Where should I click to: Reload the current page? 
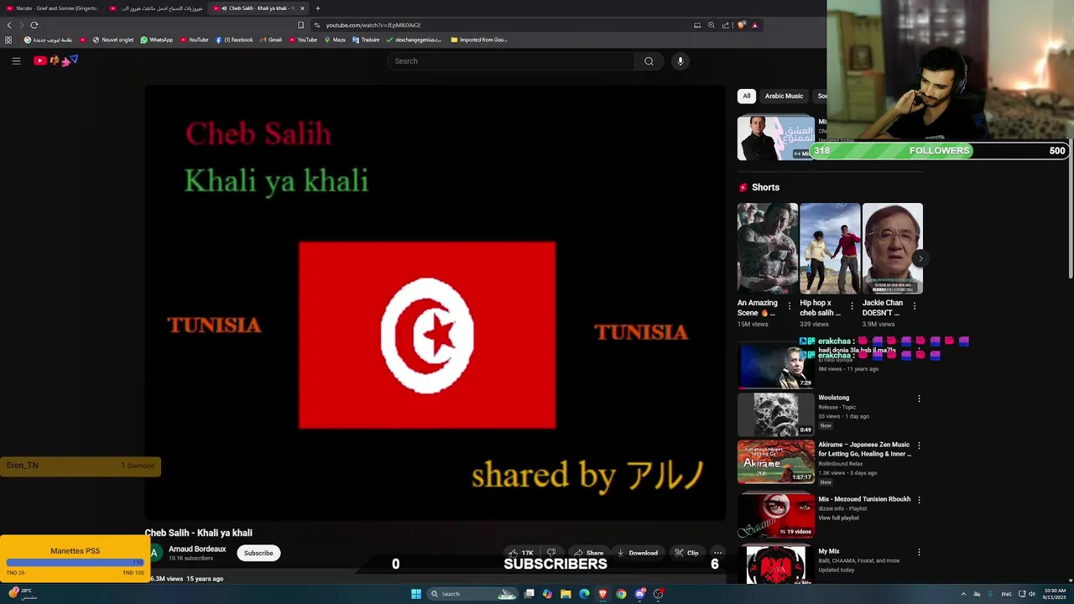[34, 25]
